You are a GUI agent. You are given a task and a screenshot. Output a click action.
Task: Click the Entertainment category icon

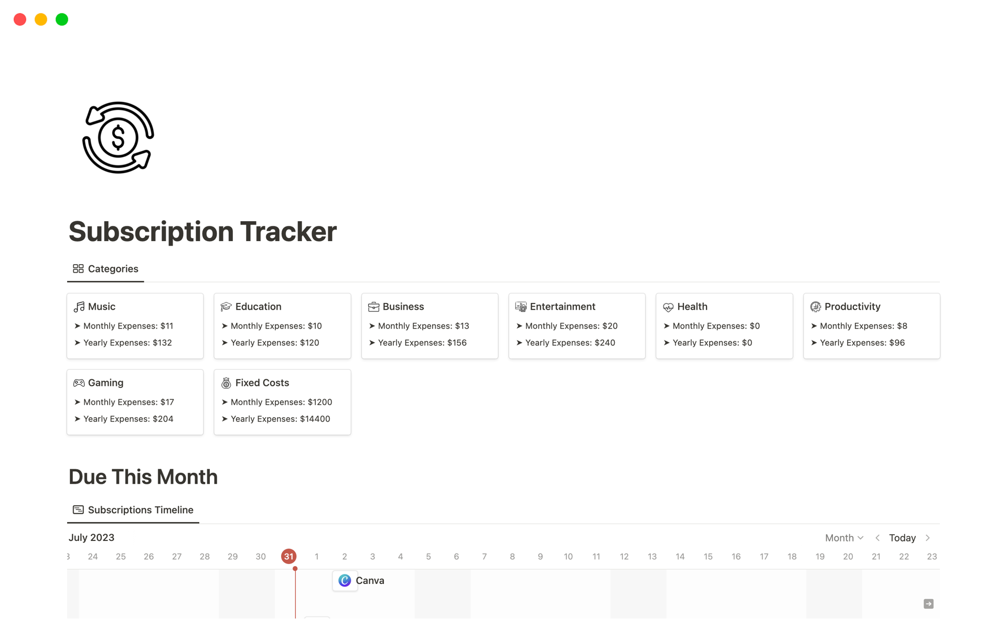[x=521, y=307]
